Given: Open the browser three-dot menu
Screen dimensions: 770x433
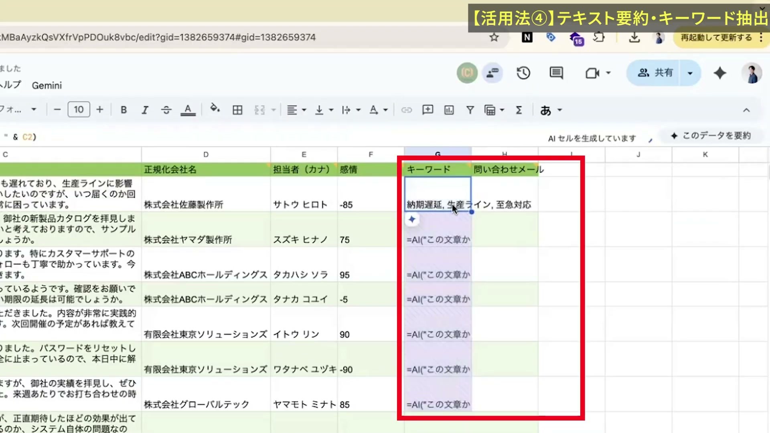Looking at the screenshot, I should pos(761,38).
